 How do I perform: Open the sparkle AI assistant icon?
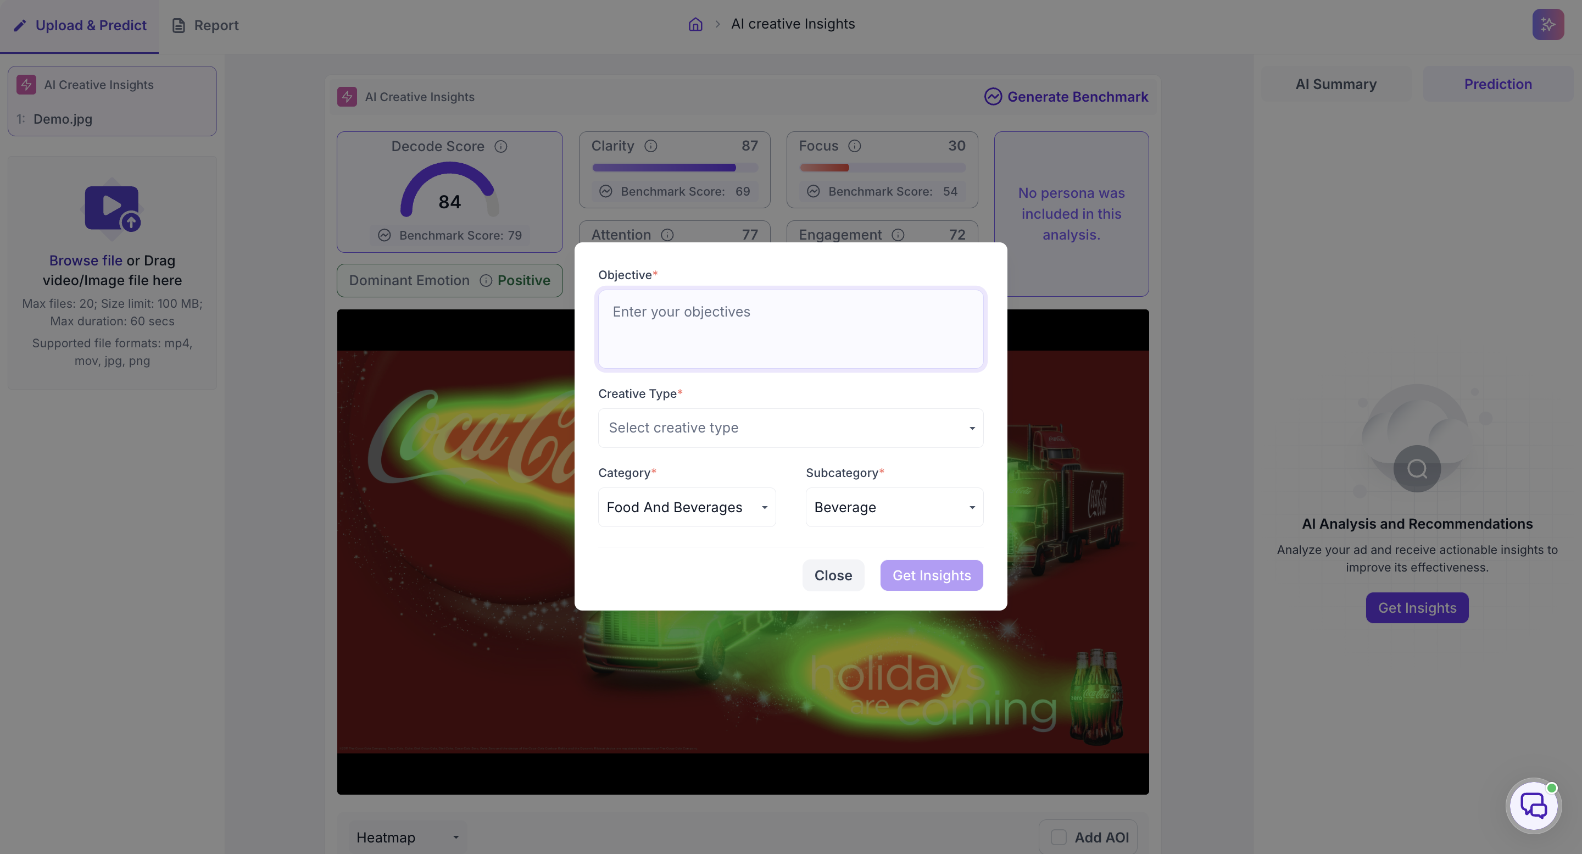click(x=1547, y=24)
